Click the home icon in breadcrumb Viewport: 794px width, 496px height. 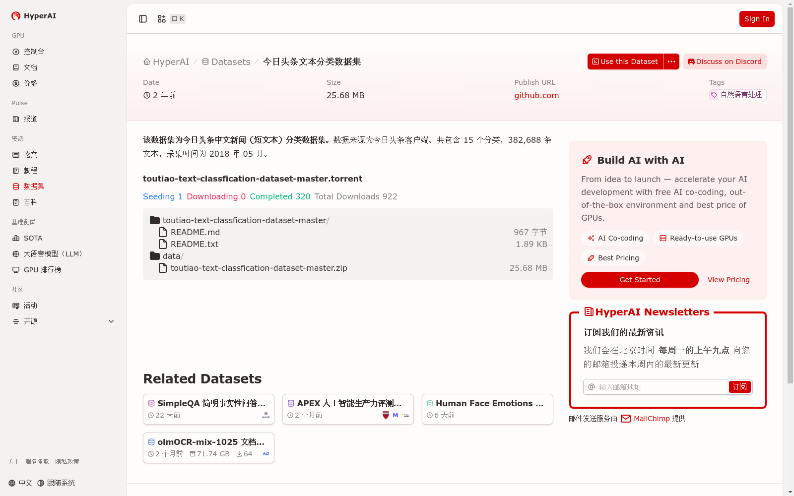pyautogui.click(x=147, y=62)
